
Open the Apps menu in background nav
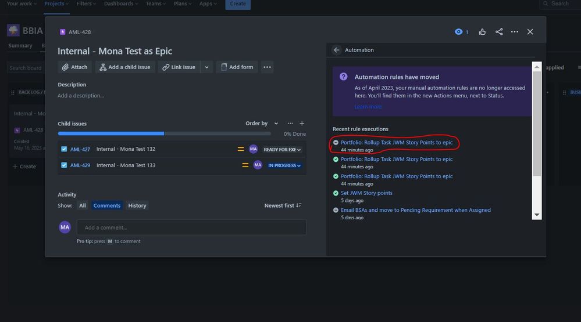pos(208,3)
